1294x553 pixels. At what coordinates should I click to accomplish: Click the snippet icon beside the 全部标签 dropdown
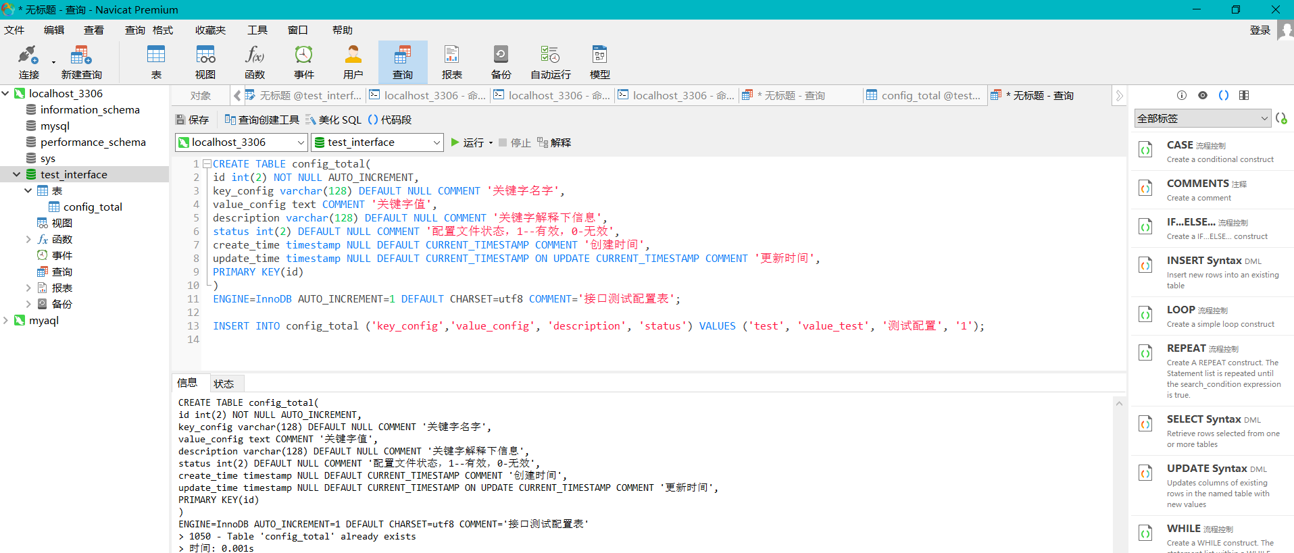1281,118
